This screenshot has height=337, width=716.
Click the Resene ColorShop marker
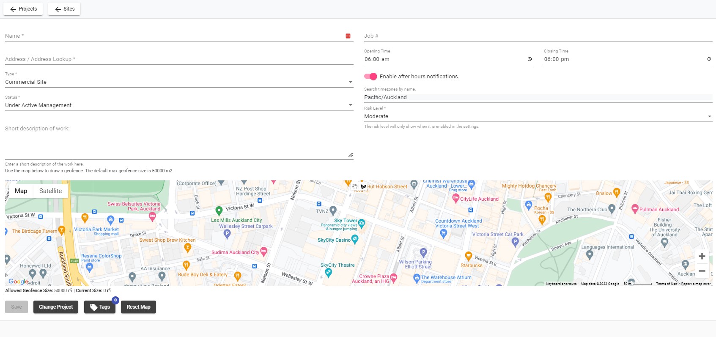point(89,267)
